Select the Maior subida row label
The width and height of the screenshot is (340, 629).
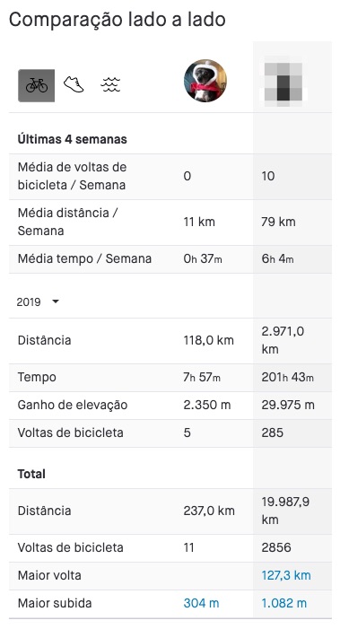[x=55, y=603]
